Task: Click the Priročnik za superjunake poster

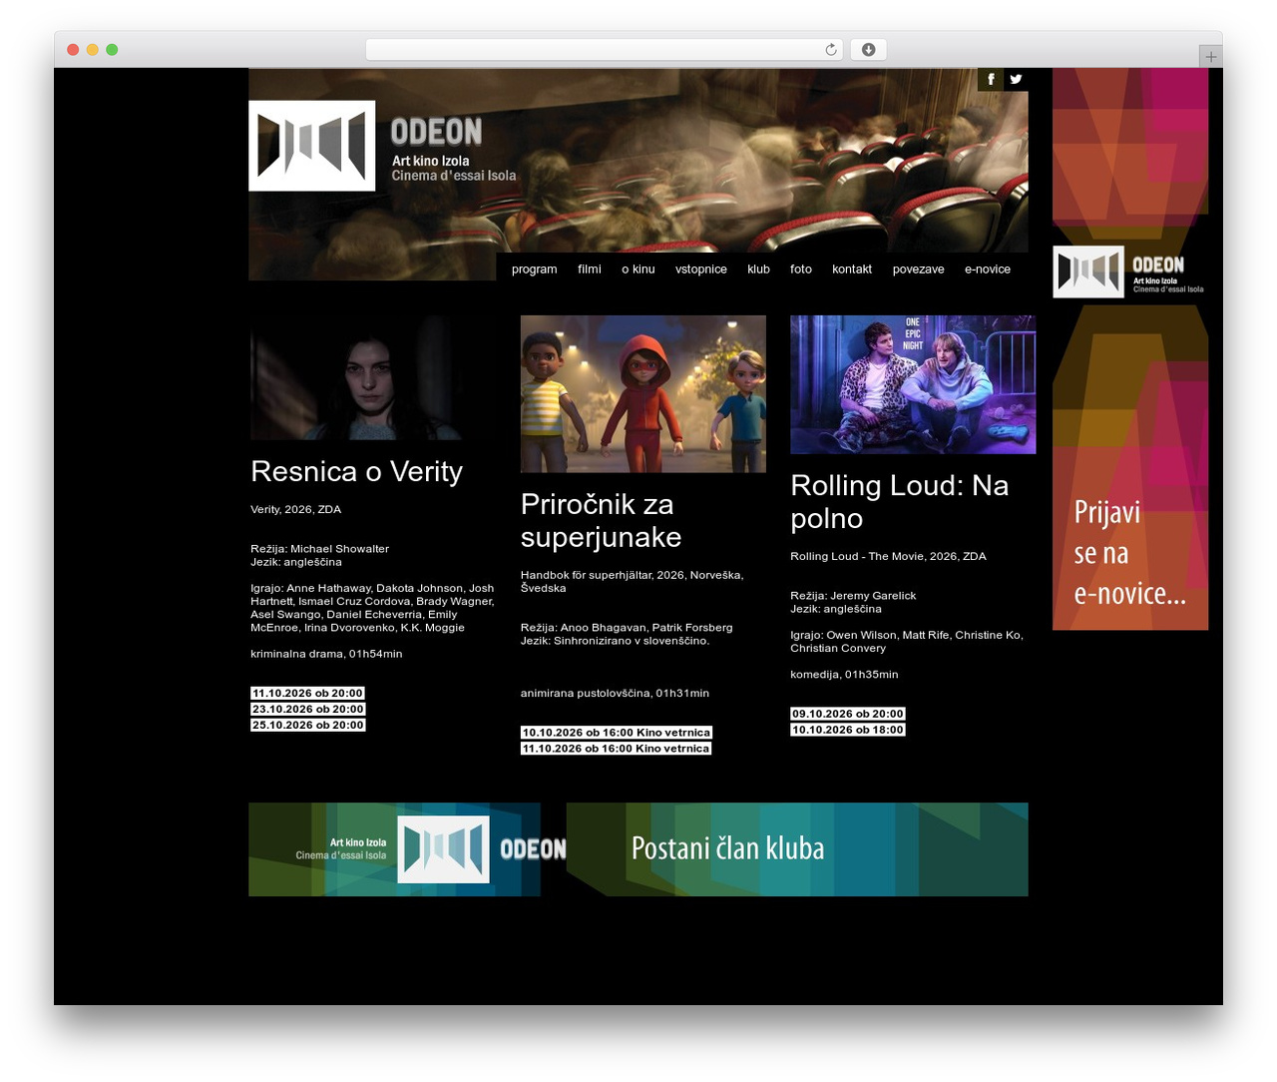Action: 643,394
